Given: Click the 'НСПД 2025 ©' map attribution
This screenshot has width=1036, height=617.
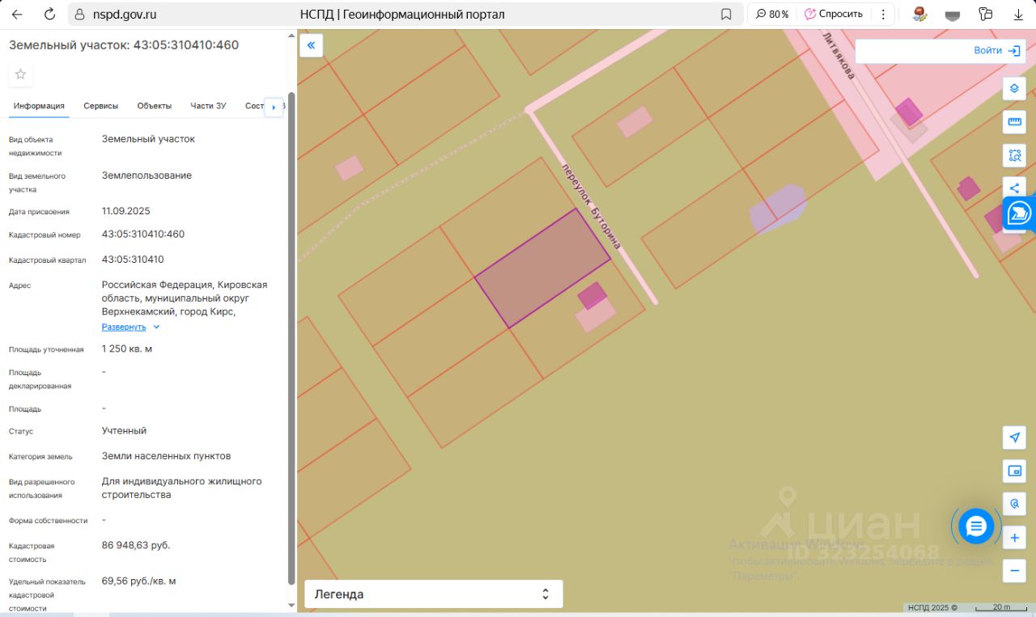Looking at the screenshot, I should click(x=932, y=607).
